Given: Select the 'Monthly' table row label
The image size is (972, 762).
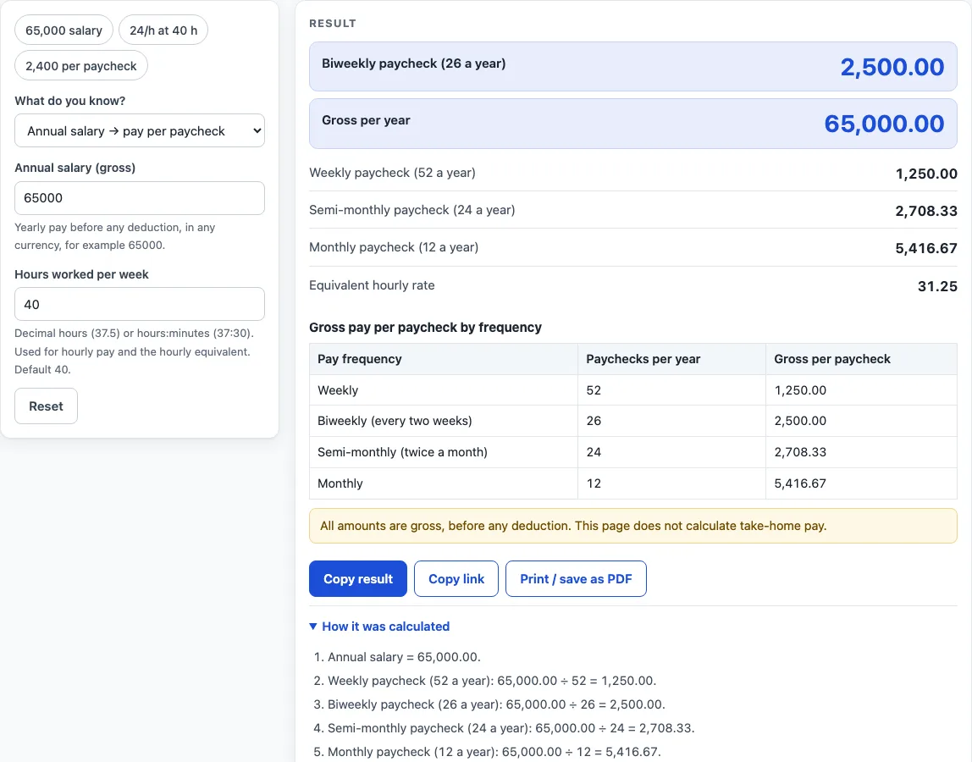Looking at the screenshot, I should point(340,483).
